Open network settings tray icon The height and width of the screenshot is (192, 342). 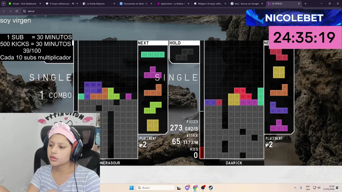(x=314, y=188)
